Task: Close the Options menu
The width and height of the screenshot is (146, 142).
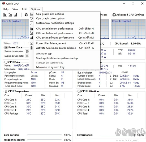Action: 35,9
